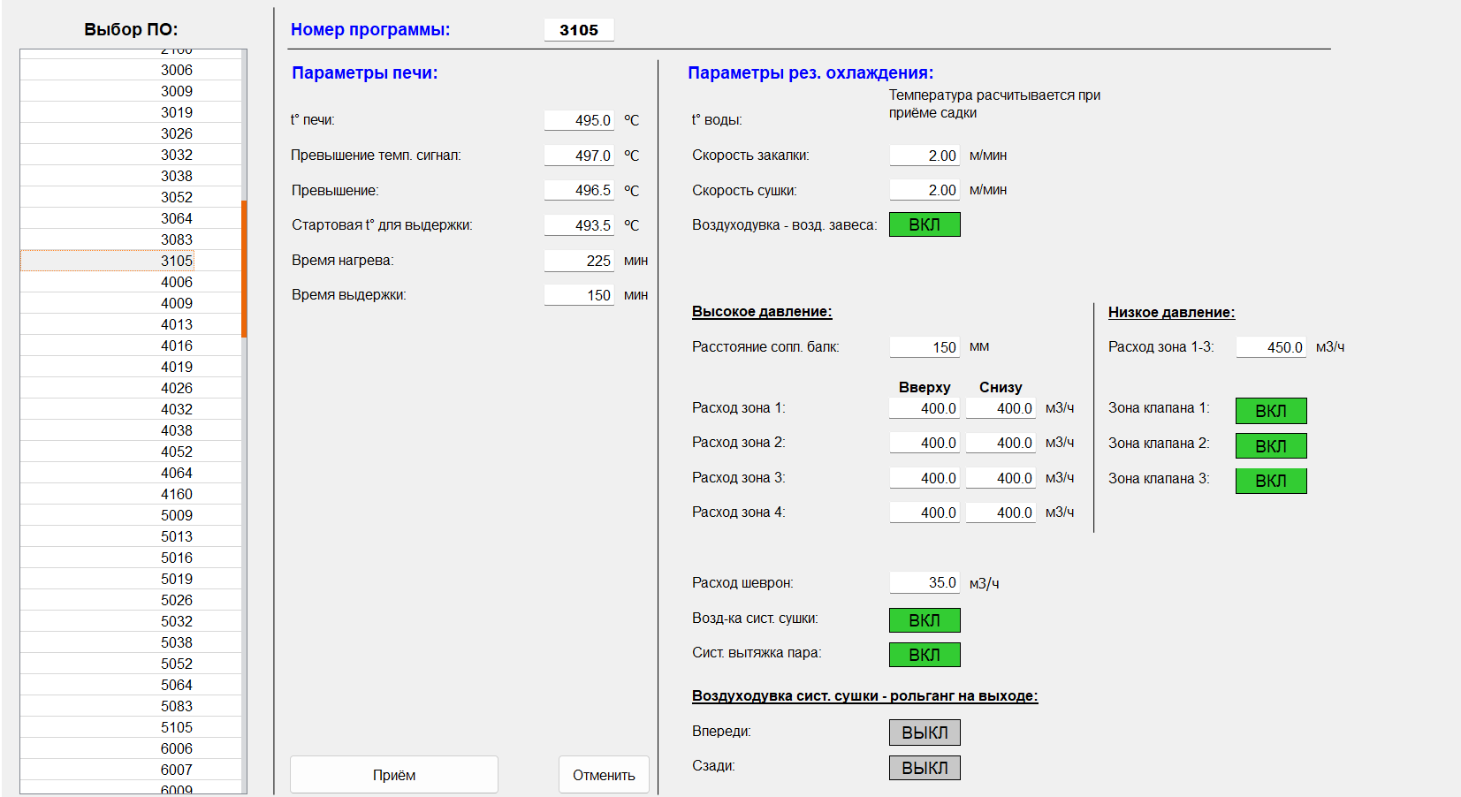Screen dimensions: 1461x797
Task: Toggle Зона клапана 2 ВКЛ button
Action: coord(1270,446)
